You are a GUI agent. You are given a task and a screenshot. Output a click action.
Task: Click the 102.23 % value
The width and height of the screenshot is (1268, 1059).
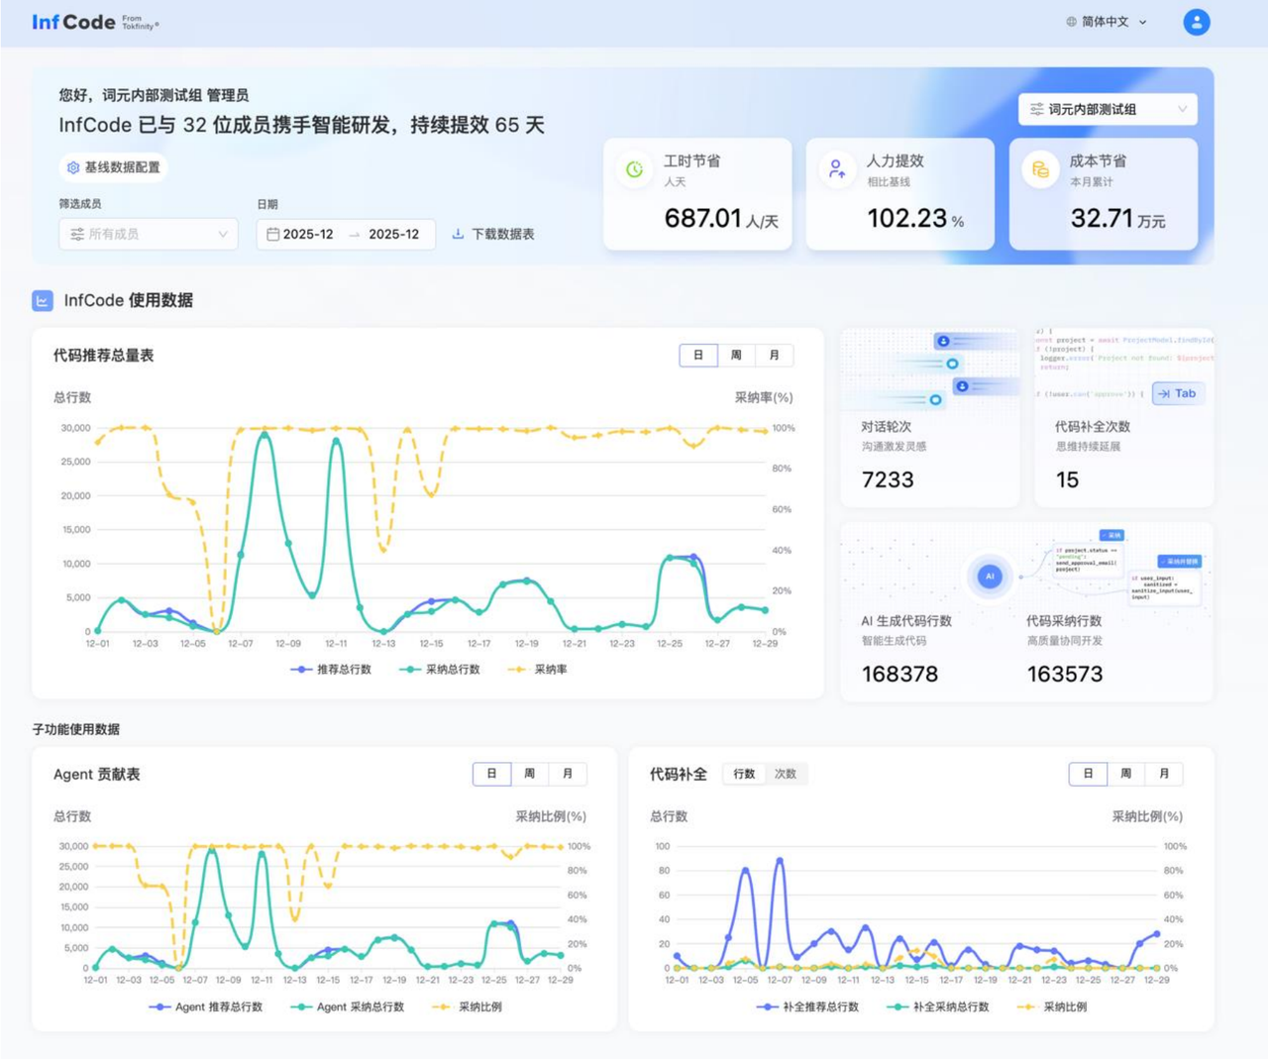pos(915,218)
